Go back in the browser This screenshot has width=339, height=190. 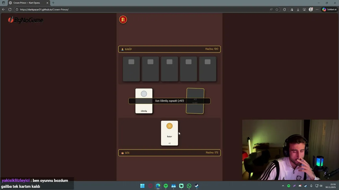(3, 9)
